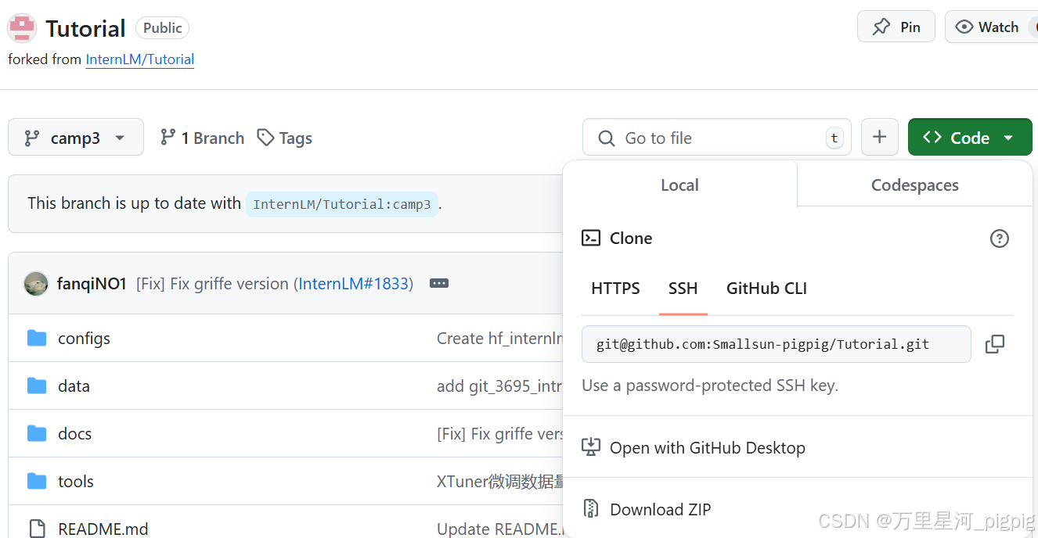Click Open with GitHub Desktop
The height and width of the screenshot is (538, 1038).
(707, 447)
